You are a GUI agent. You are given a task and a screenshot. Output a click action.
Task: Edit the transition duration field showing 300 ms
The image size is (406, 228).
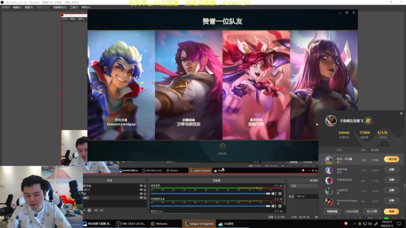307,197
